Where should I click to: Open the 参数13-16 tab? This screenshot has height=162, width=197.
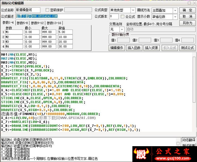click(x=54, y=23)
